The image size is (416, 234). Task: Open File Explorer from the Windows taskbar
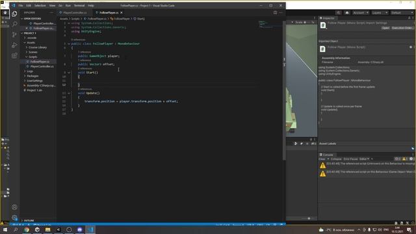pos(47,229)
